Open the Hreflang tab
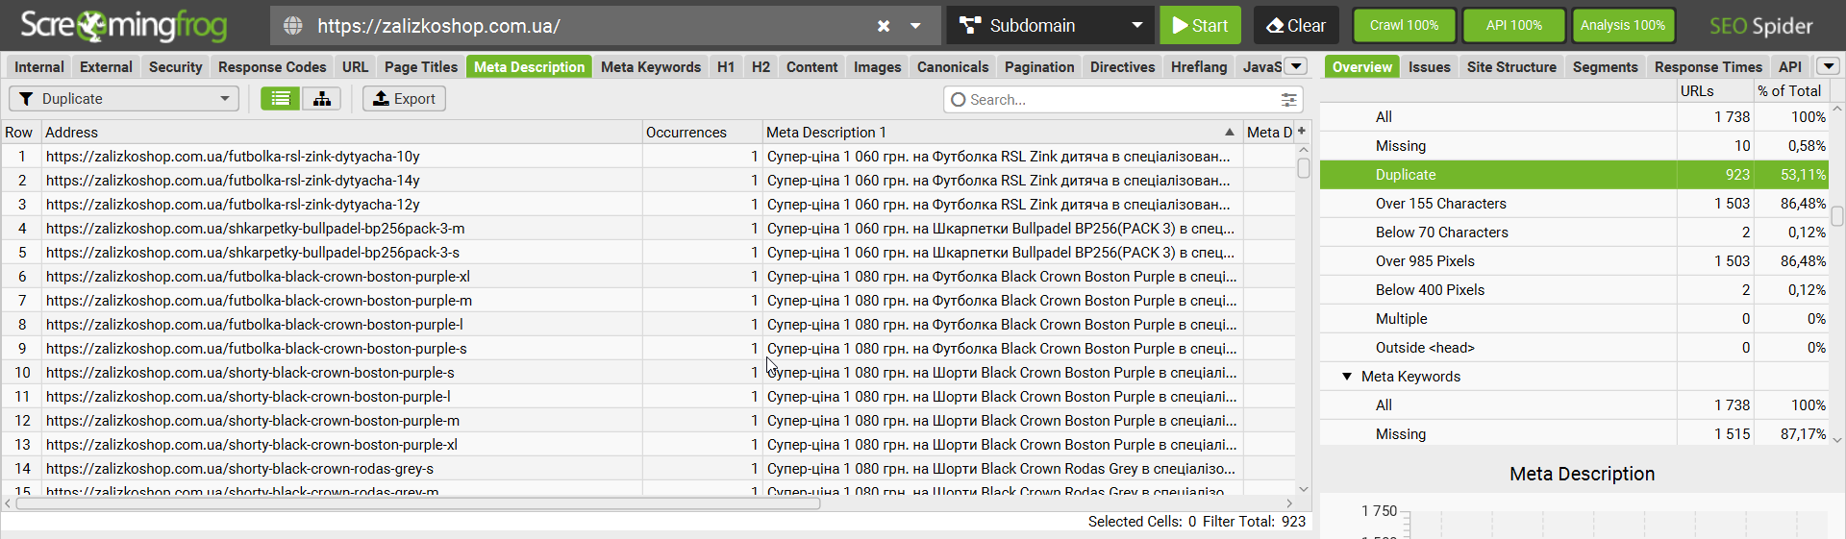The width and height of the screenshot is (1846, 539). click(x=1199, y=67)
